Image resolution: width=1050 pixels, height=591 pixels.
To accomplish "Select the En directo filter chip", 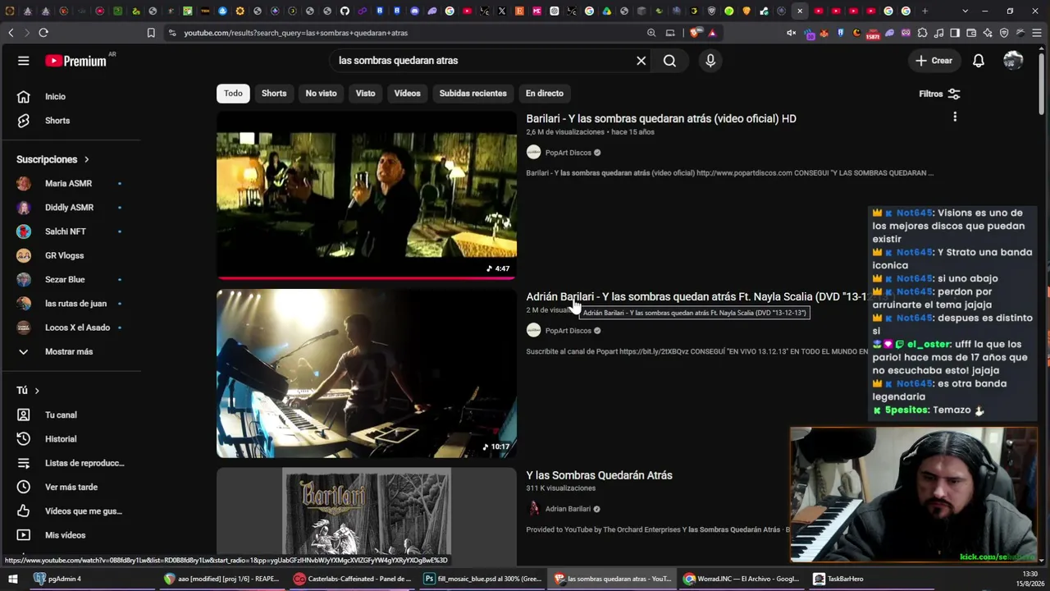I will click(x=544, y=94).
